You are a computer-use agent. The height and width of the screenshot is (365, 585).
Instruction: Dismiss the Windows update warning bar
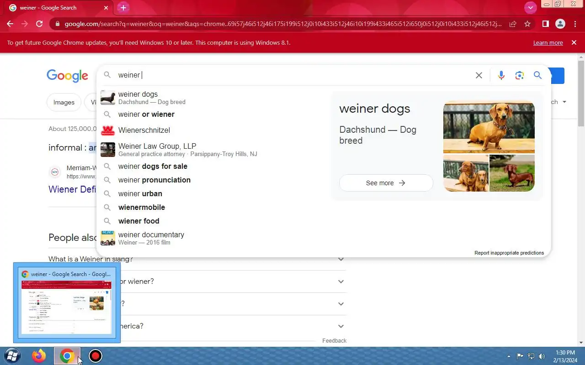tap(574, 42)
